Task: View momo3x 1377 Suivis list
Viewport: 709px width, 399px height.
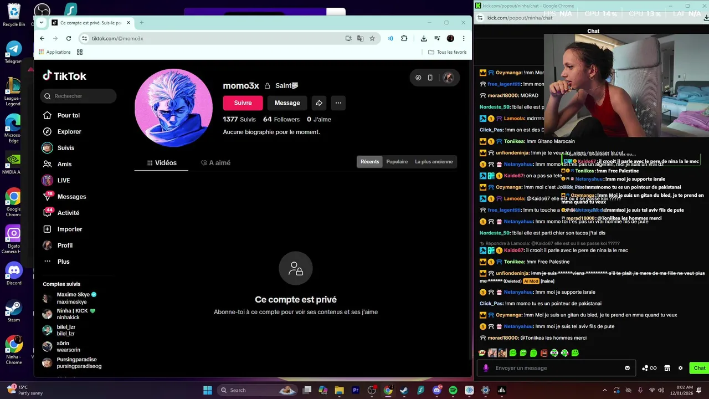Action: (x=239, y=119)
